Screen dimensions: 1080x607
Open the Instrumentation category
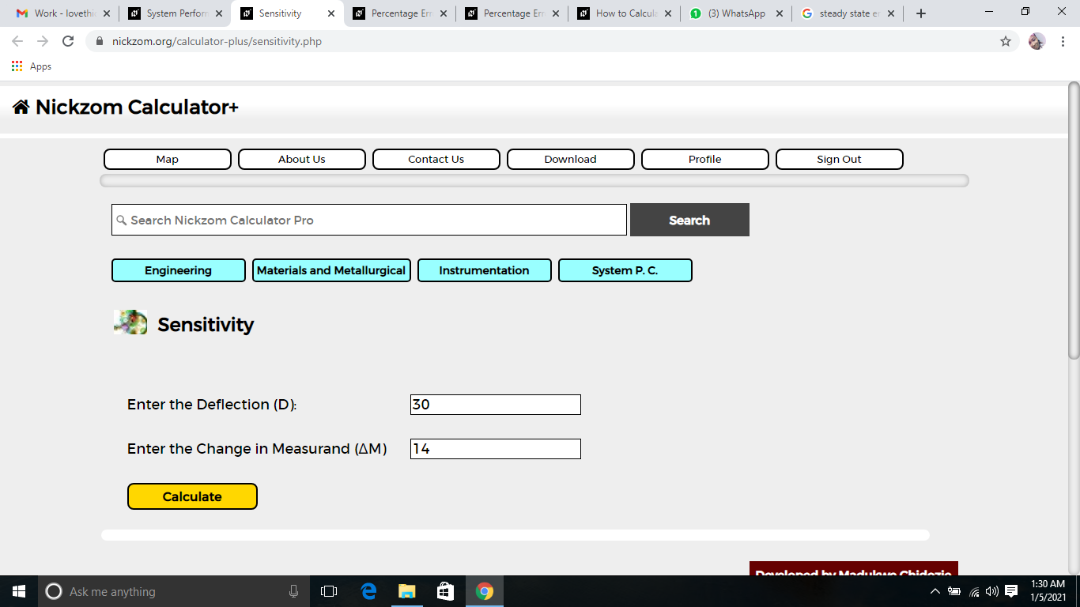[x=484, y=270]
